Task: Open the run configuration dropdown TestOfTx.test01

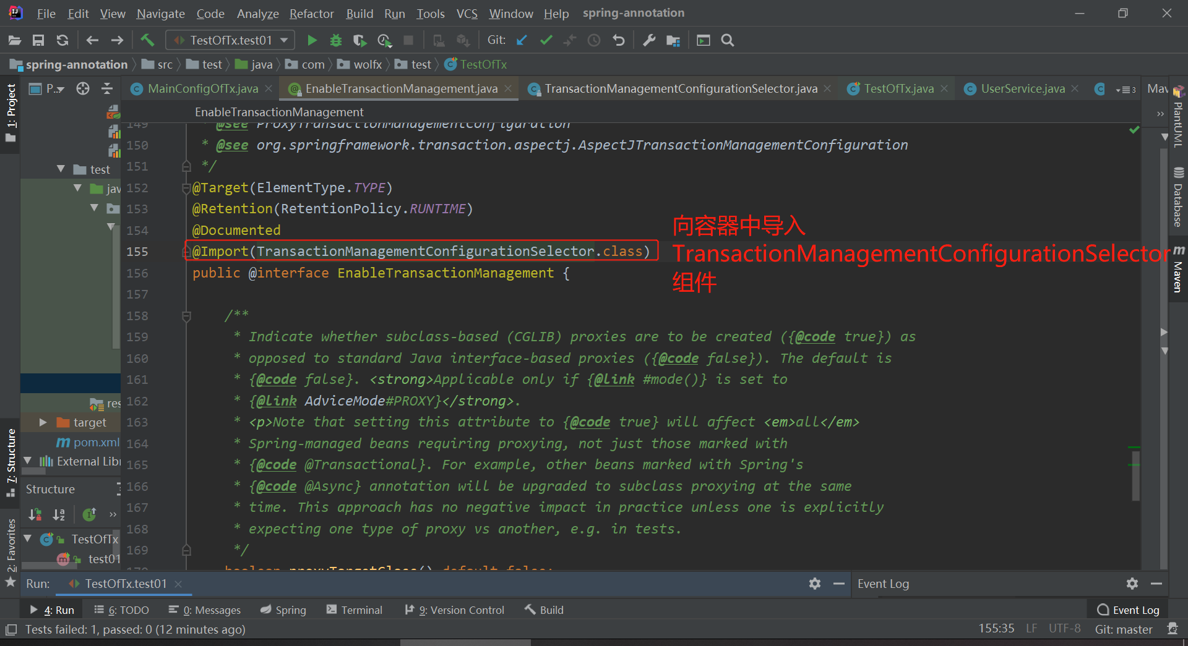Action: pos(230,40)
